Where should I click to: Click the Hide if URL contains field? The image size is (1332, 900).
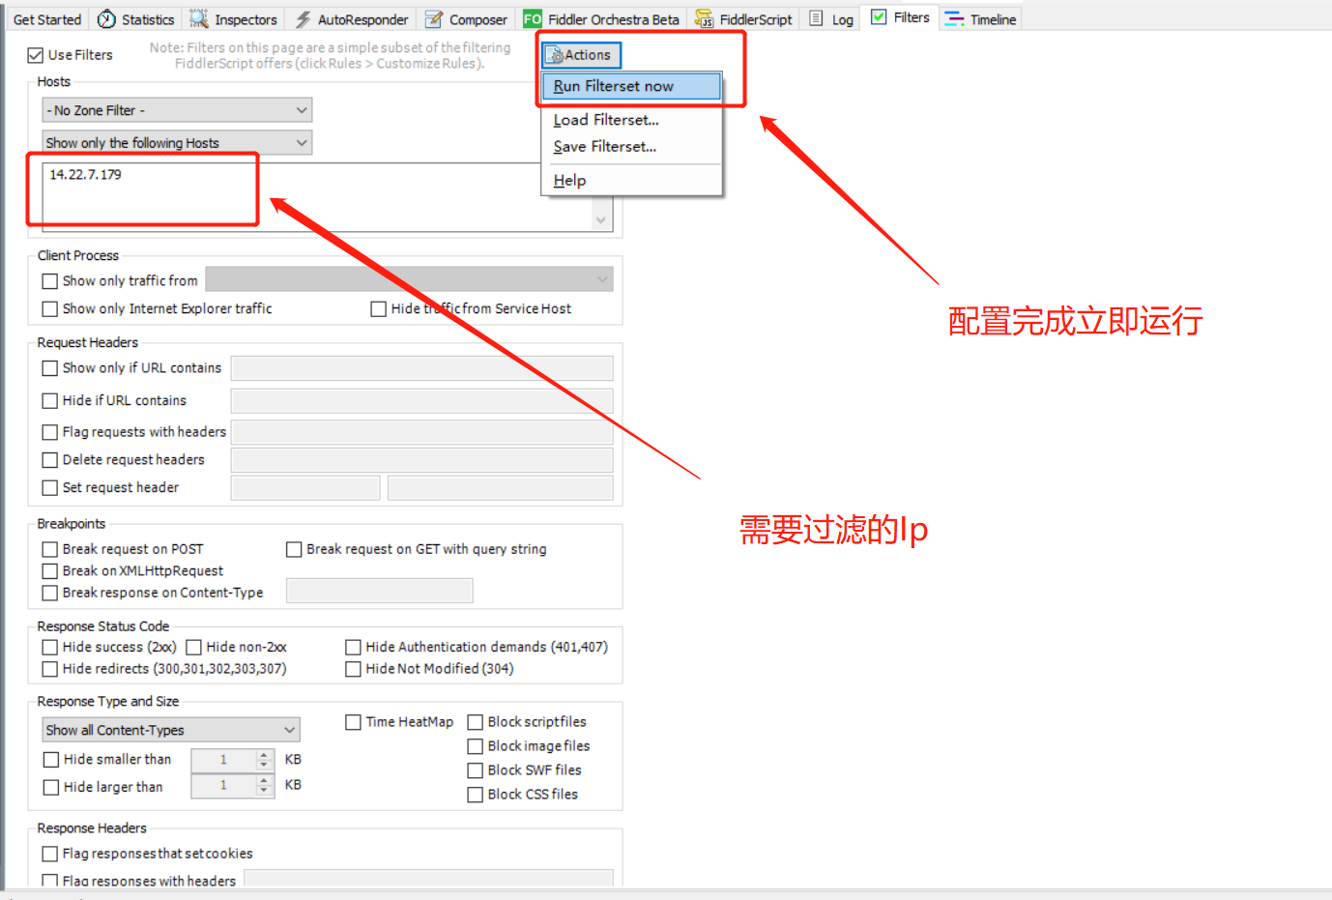421,401
